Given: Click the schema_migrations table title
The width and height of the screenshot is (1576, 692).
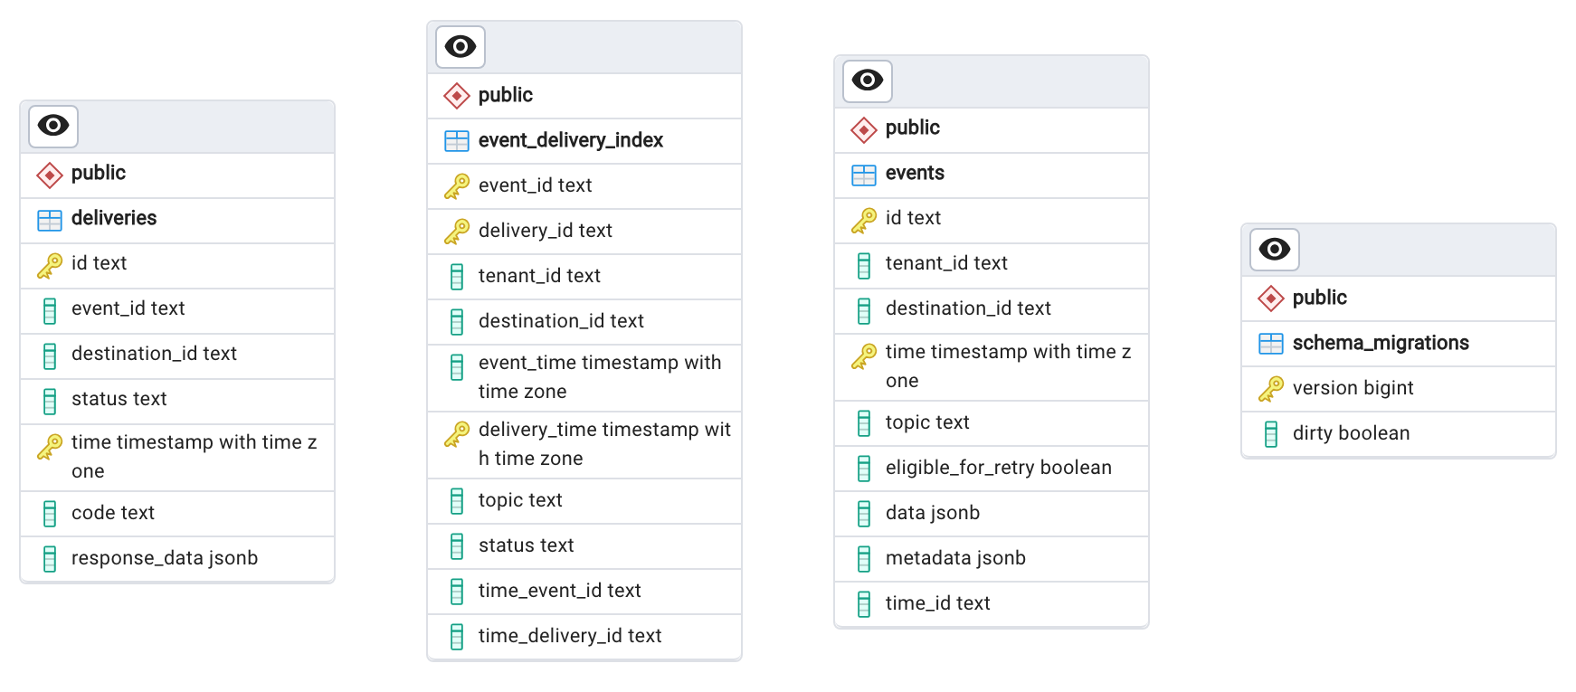Looking at the screenshot, I should pyautogui.click(x=1380, y=344).
